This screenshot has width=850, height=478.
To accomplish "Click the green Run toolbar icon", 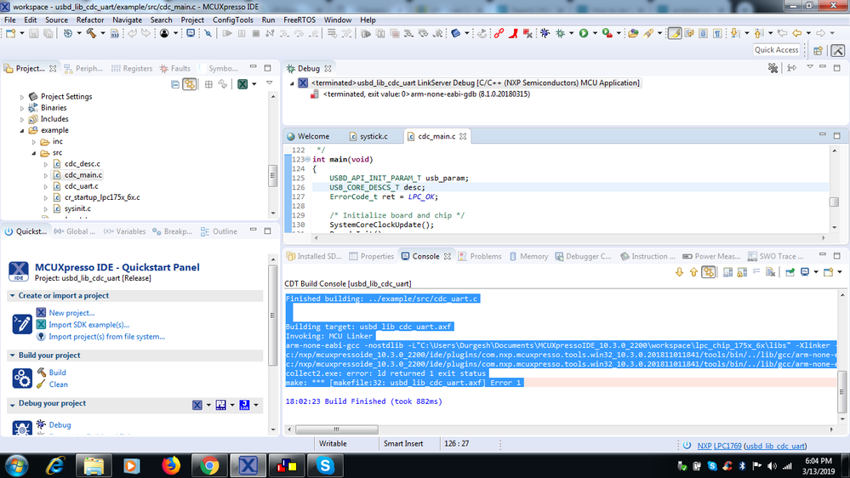I will click(x=584, y=34).
